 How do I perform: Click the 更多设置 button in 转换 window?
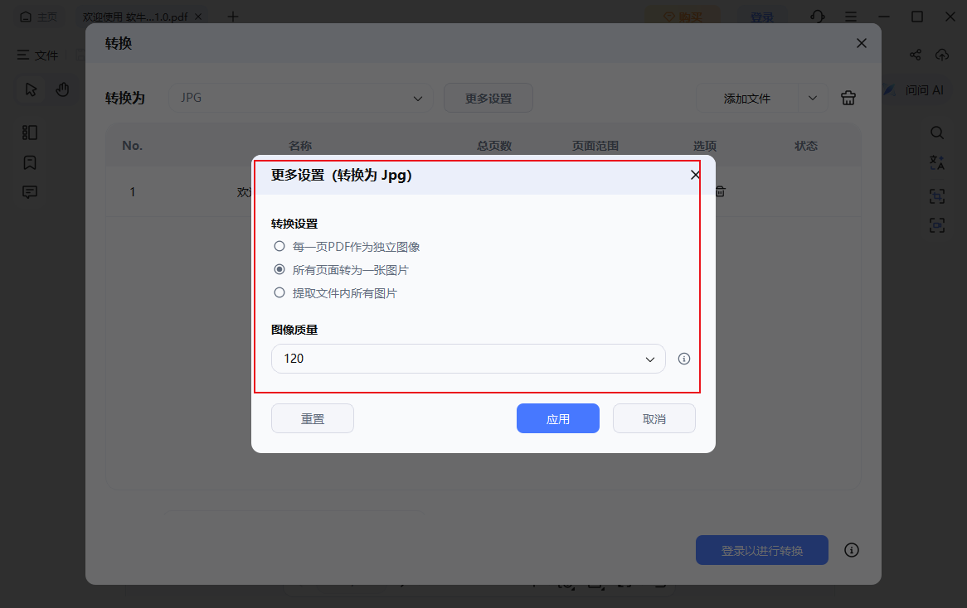pyautogui.click(x=488, y=98)
